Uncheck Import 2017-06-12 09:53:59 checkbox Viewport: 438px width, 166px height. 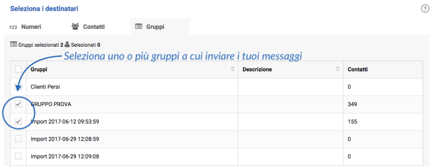(18, 122)
